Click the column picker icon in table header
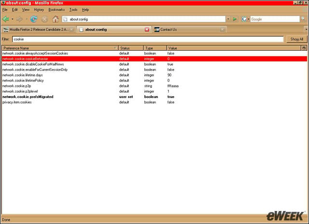 coord(304,48)
